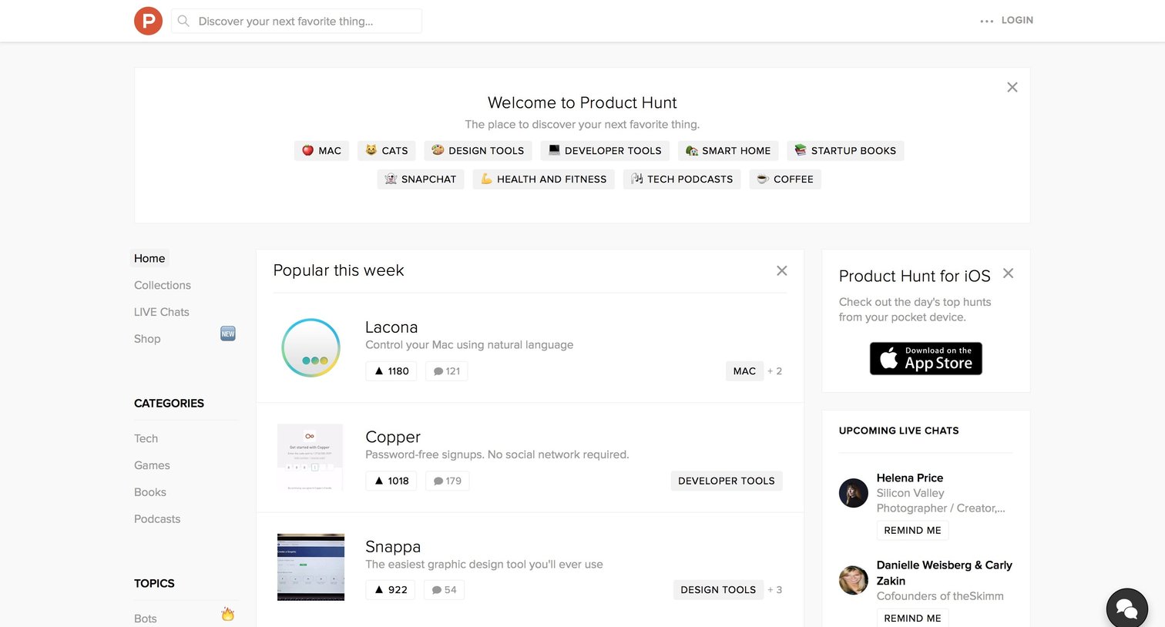Click Danielle Weisberg & Carly Zakin's avatar
The width and height of the screenshot is (1165, 627).
pos(853,580)
